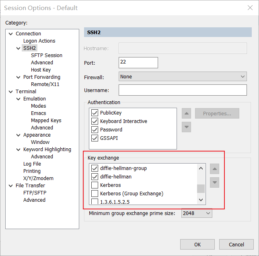Uncheck the PublicKey authentication checkbox
The height and width of the screenshot is (256, 259).
95,113
